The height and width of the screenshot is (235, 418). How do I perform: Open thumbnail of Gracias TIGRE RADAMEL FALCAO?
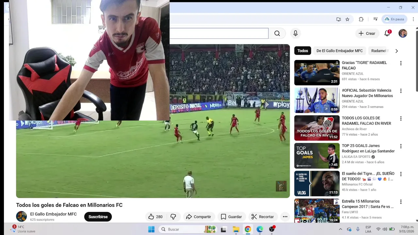click(x=317, y=72)
